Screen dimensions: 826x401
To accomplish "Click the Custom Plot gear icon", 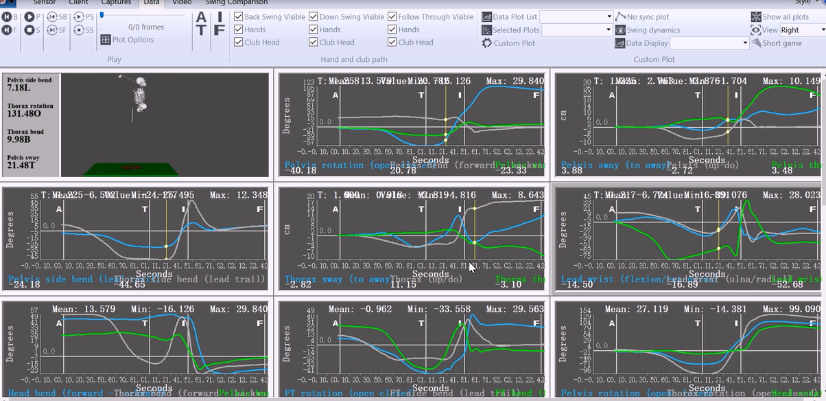I will click(486, 43).
